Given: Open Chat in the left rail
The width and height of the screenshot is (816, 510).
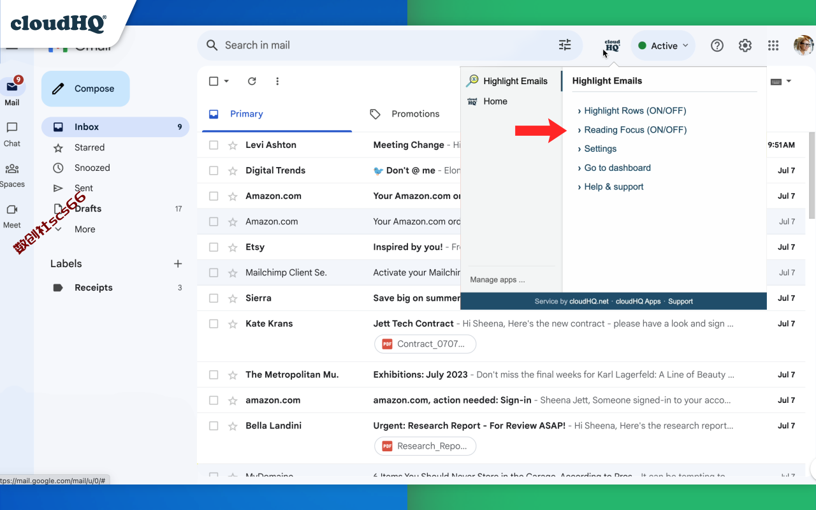Looking at the screenshot, I should 12,134.
